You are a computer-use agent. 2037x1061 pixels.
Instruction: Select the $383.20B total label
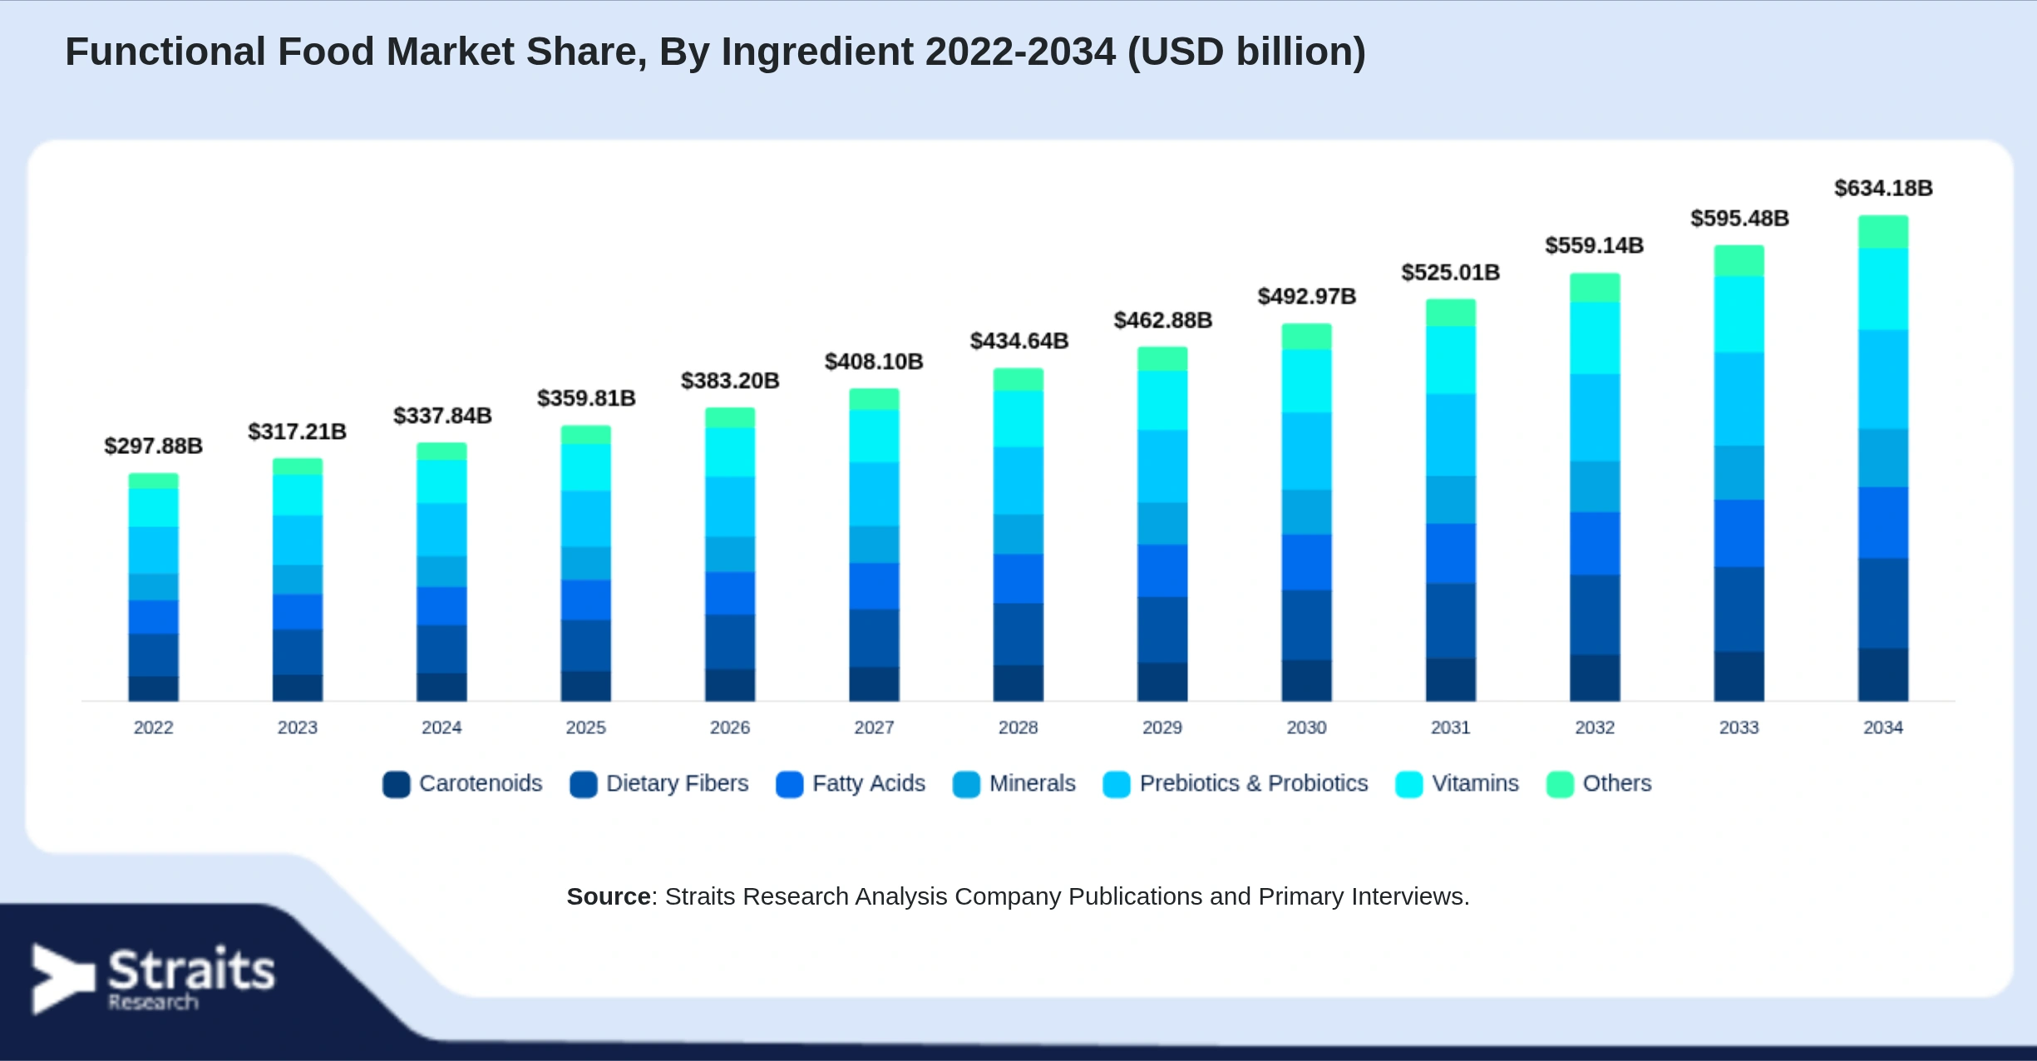coord(730,381)
